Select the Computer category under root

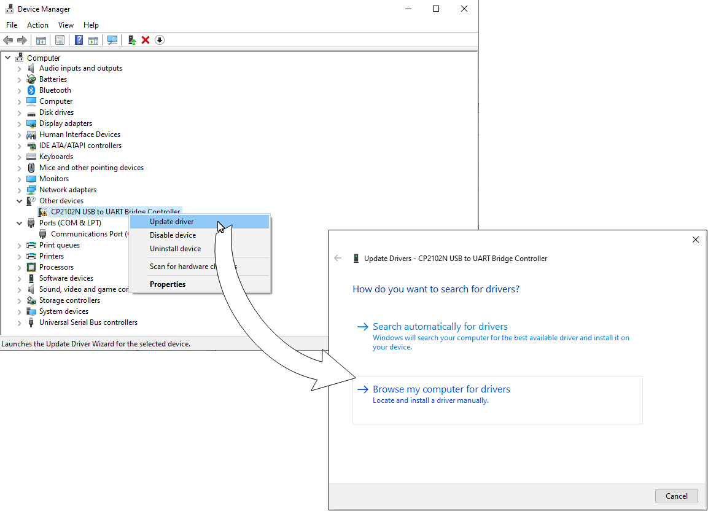pos(55,101)
